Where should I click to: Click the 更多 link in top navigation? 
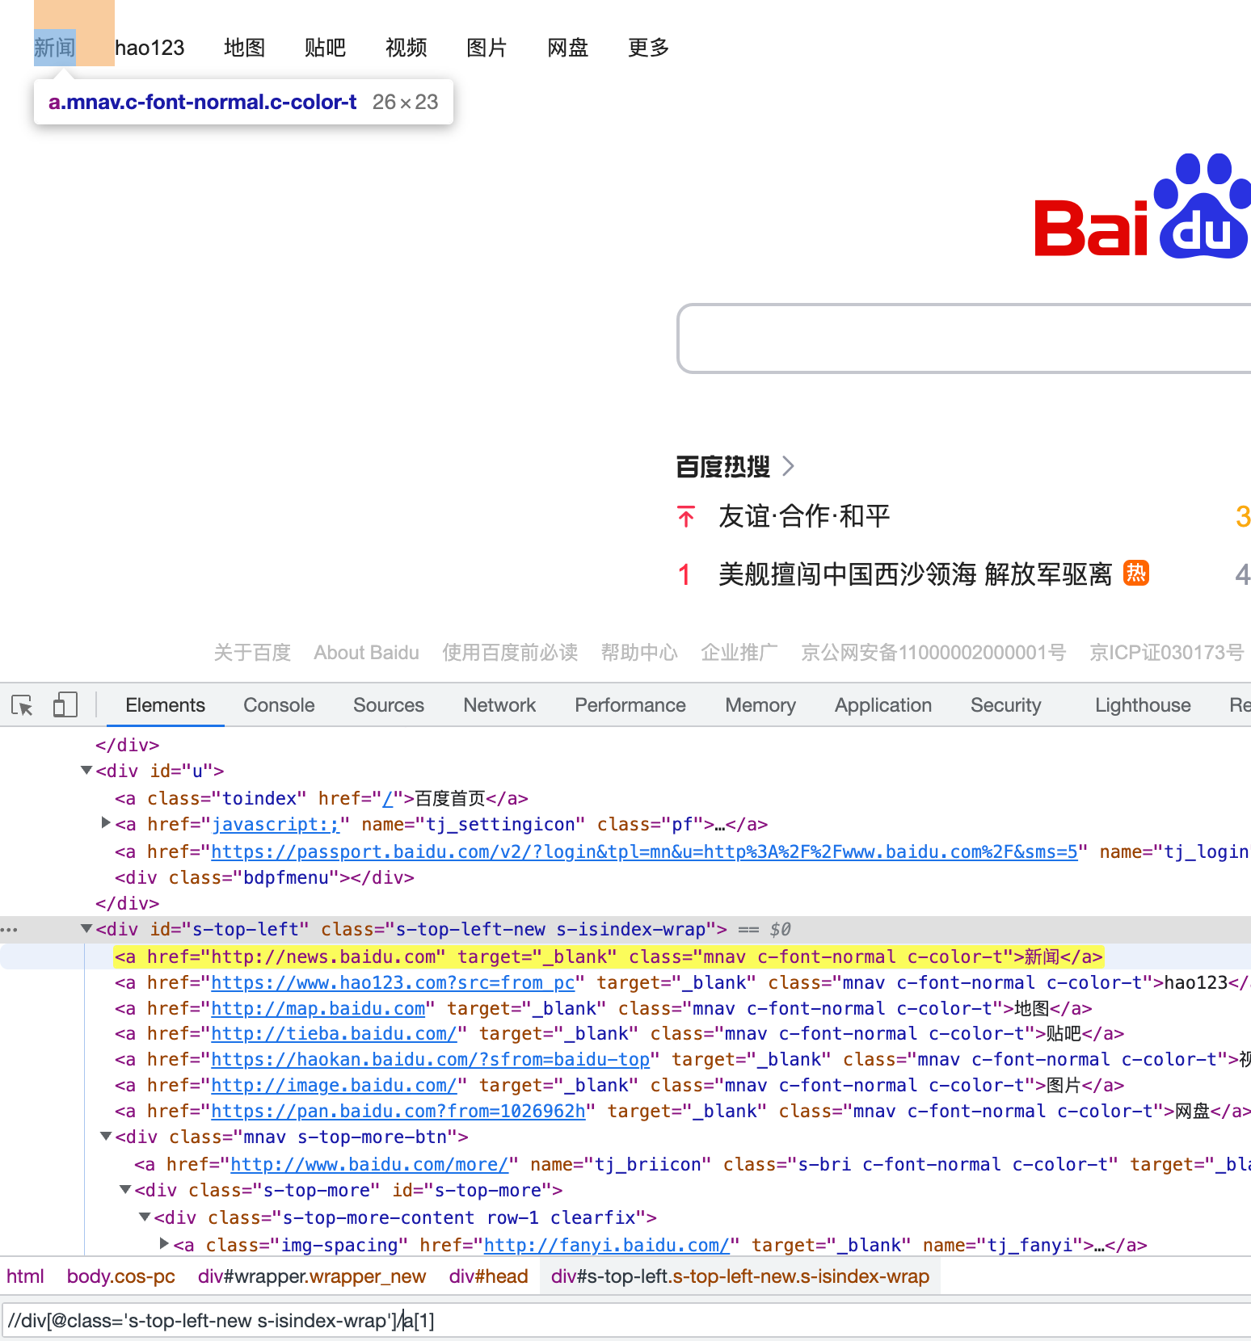pos(649,48)
